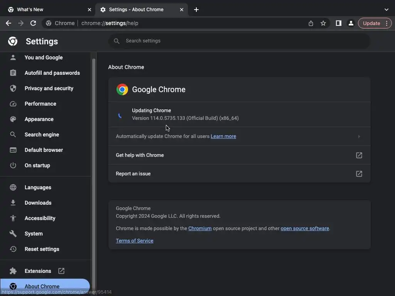Toggle the side panel icon
This screenshot has width=395, height=296.
[x=338, y=23]
